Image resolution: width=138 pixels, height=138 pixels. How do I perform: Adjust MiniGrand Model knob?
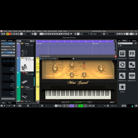[55, 68]
